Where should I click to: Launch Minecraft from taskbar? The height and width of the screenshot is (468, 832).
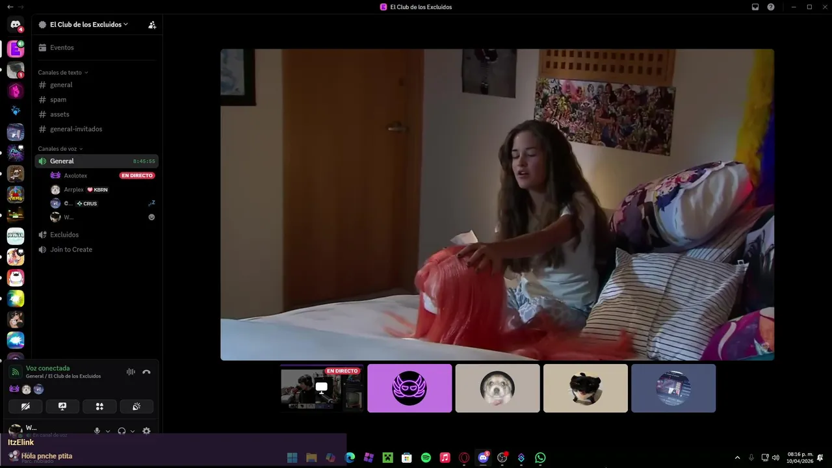click(388, 458)
